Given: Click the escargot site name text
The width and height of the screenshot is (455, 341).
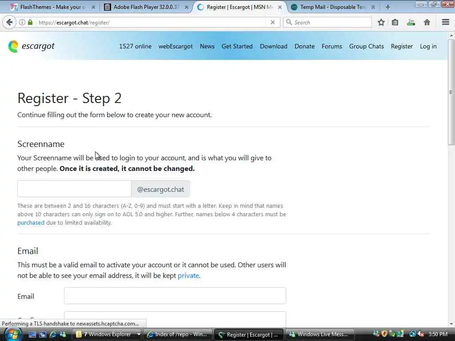Looking at the screenshot, I should click(x=38, y=46).
